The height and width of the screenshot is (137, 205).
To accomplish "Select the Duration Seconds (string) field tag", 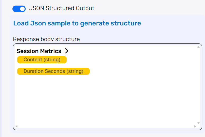I will tap(53, 71).
